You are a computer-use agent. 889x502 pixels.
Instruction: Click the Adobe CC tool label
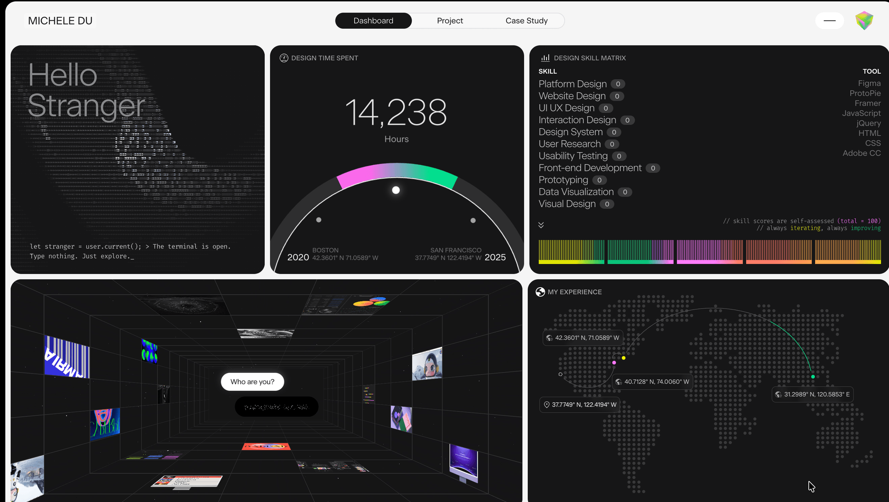tap(862, 153)
